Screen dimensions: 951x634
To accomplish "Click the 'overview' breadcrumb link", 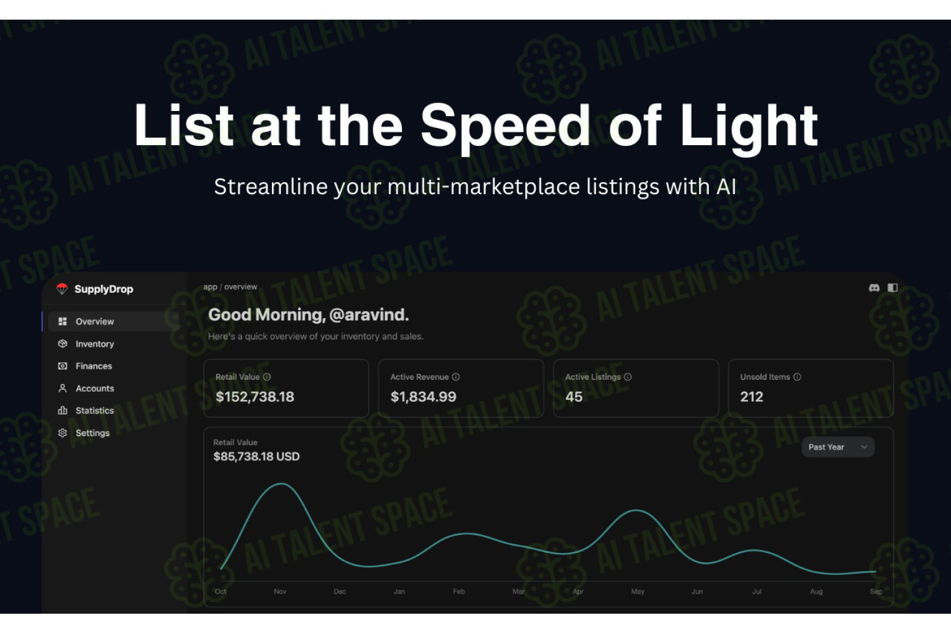I will click(241, 287).
